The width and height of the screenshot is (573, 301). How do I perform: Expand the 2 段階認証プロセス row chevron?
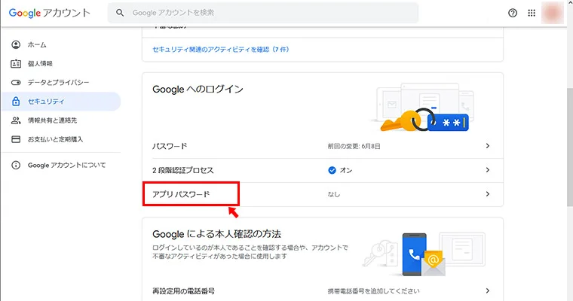click(488, 170)
